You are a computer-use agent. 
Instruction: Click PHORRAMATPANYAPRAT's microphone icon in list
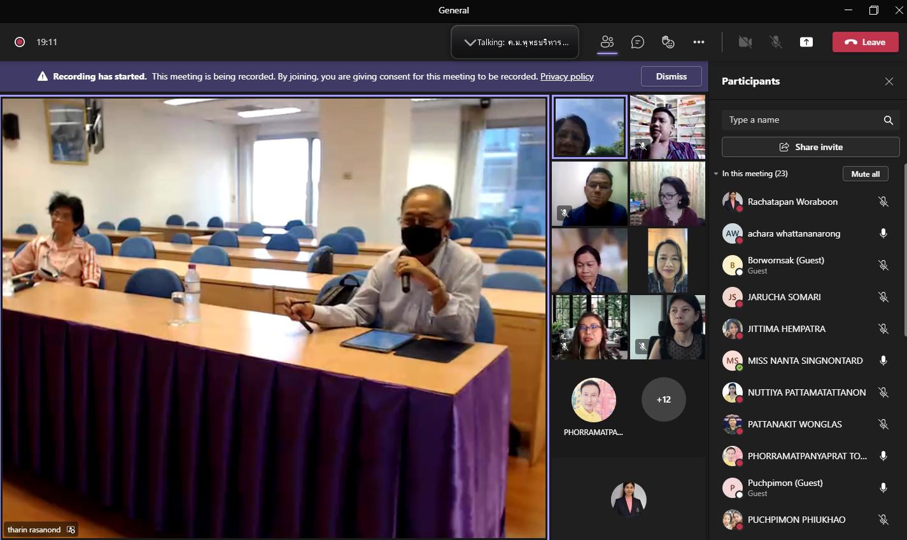883,456
